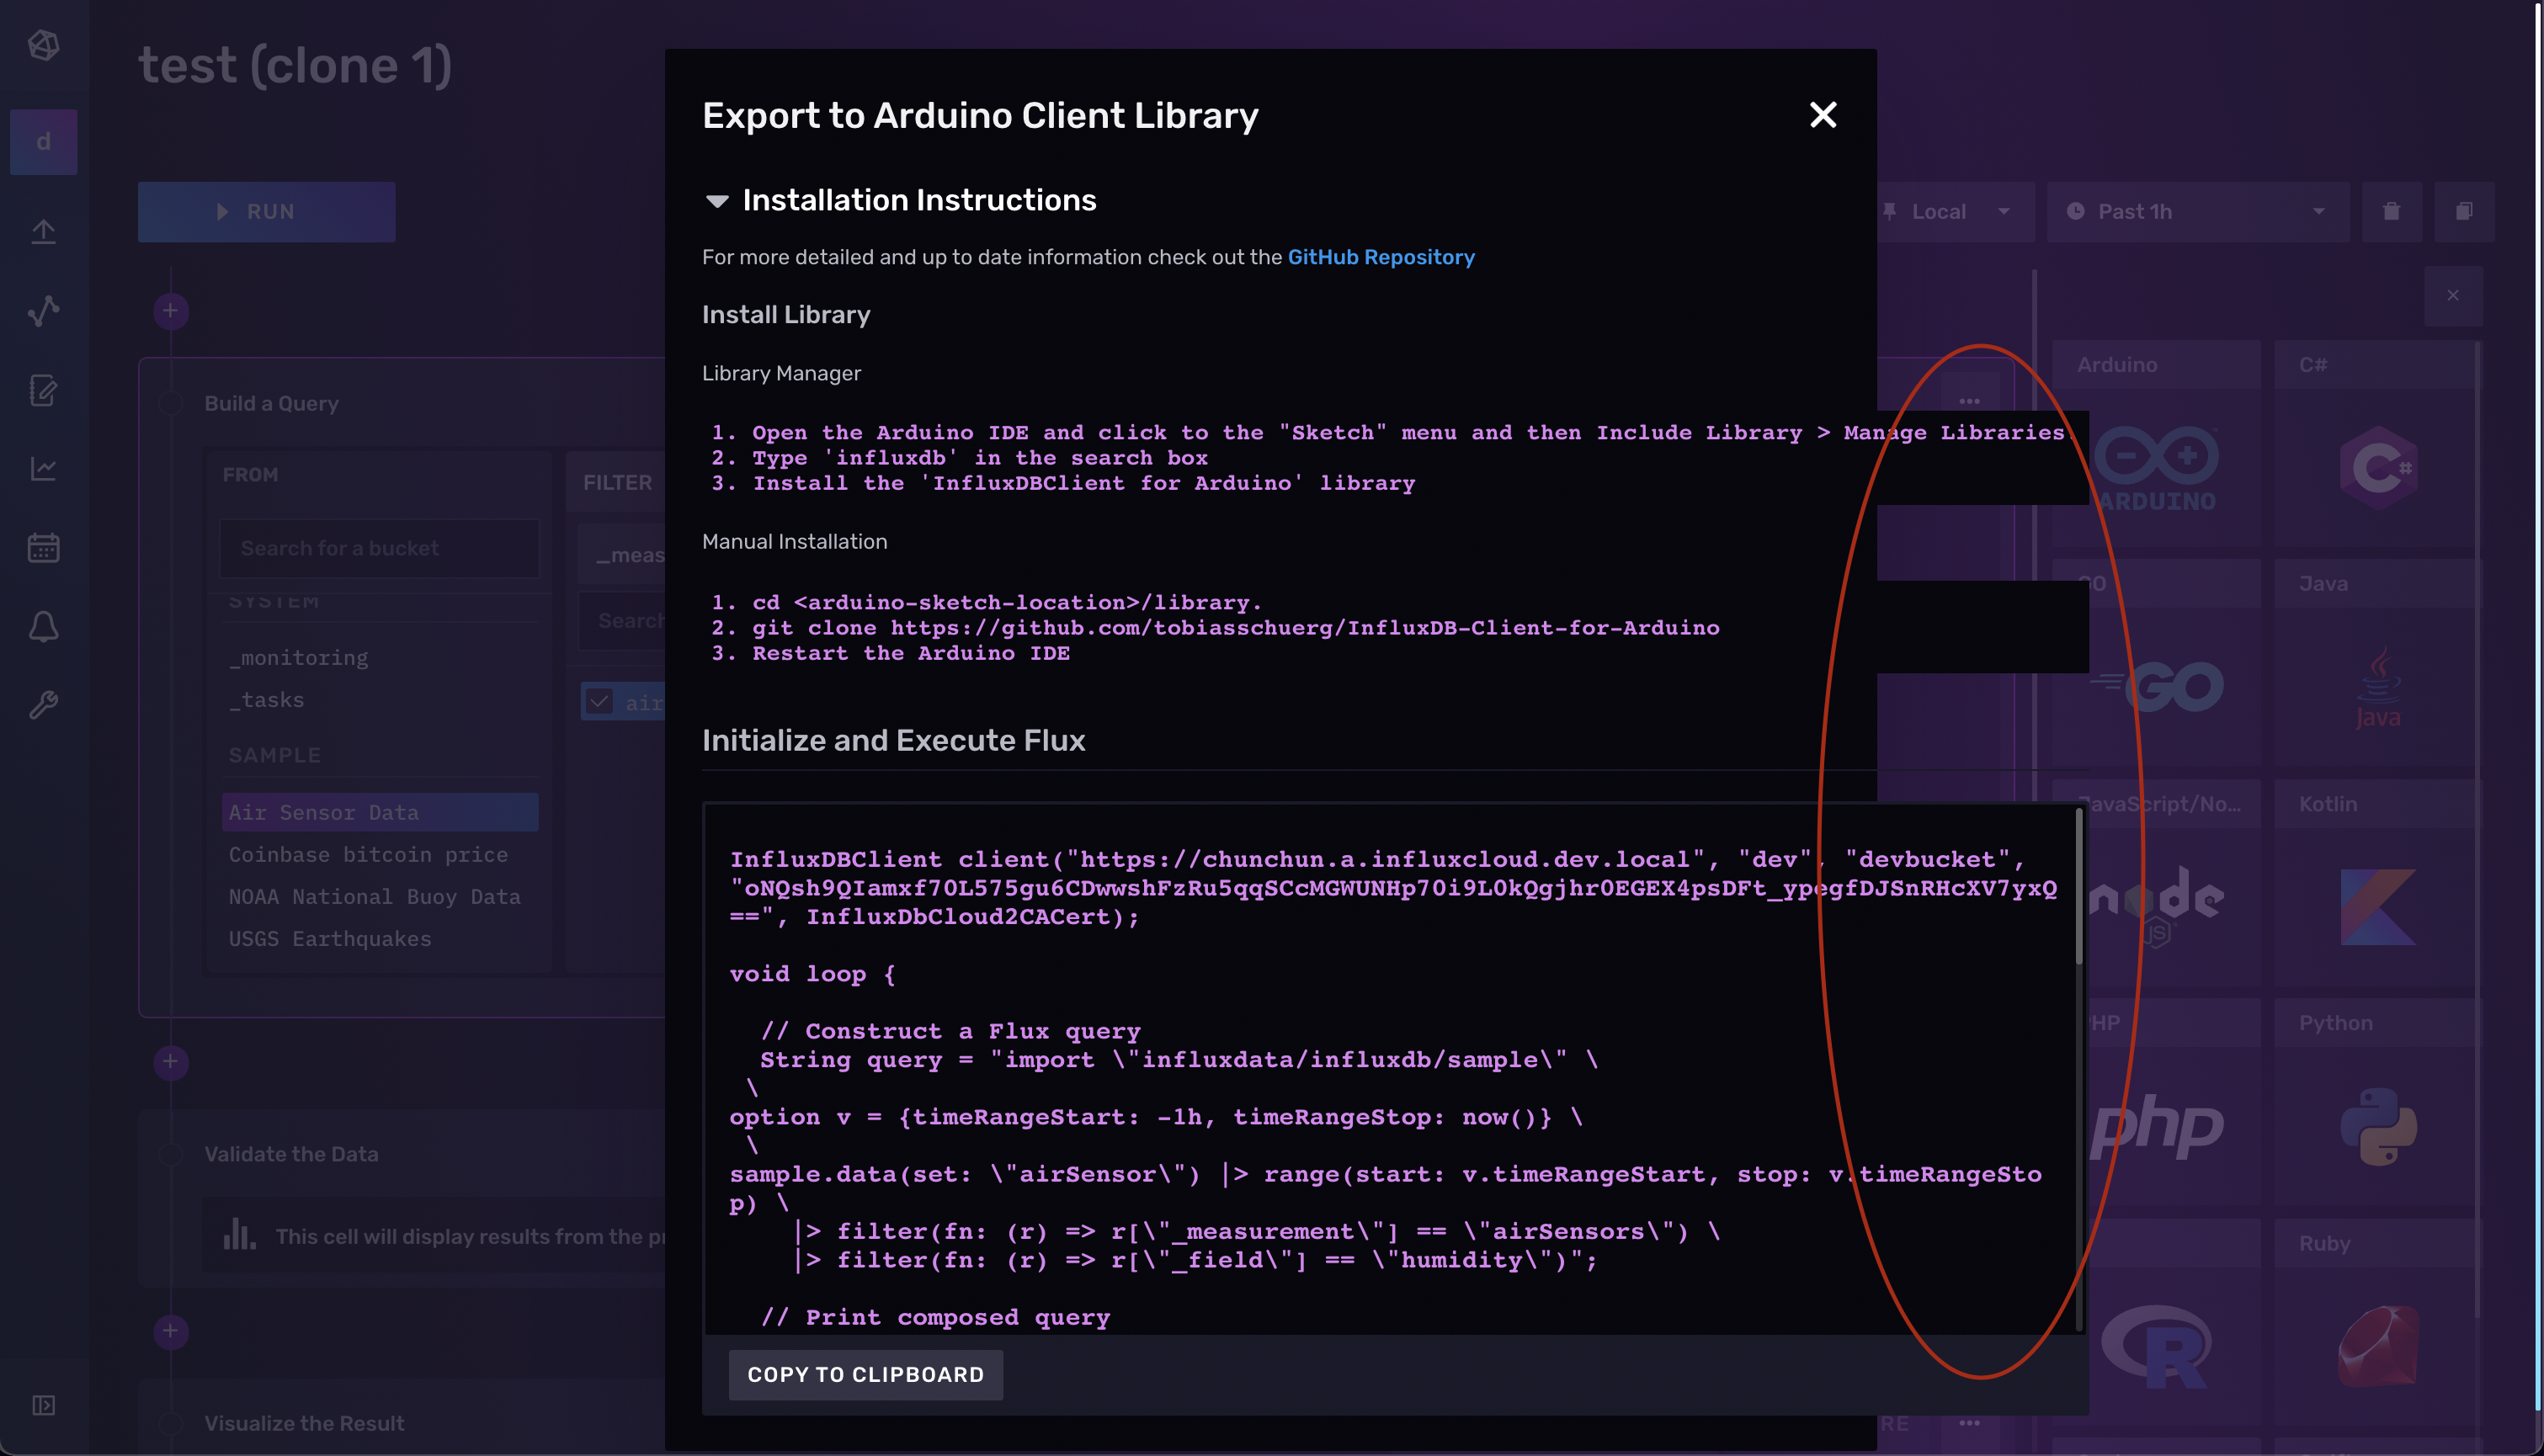
Task: Click the filter Search input field
Action: (622, 620)
